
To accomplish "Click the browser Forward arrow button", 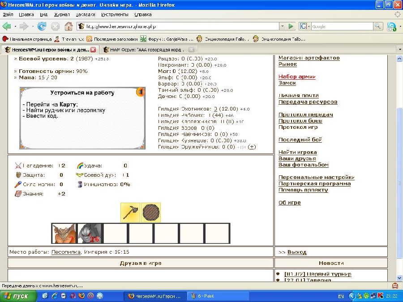I will coord(24,26).
